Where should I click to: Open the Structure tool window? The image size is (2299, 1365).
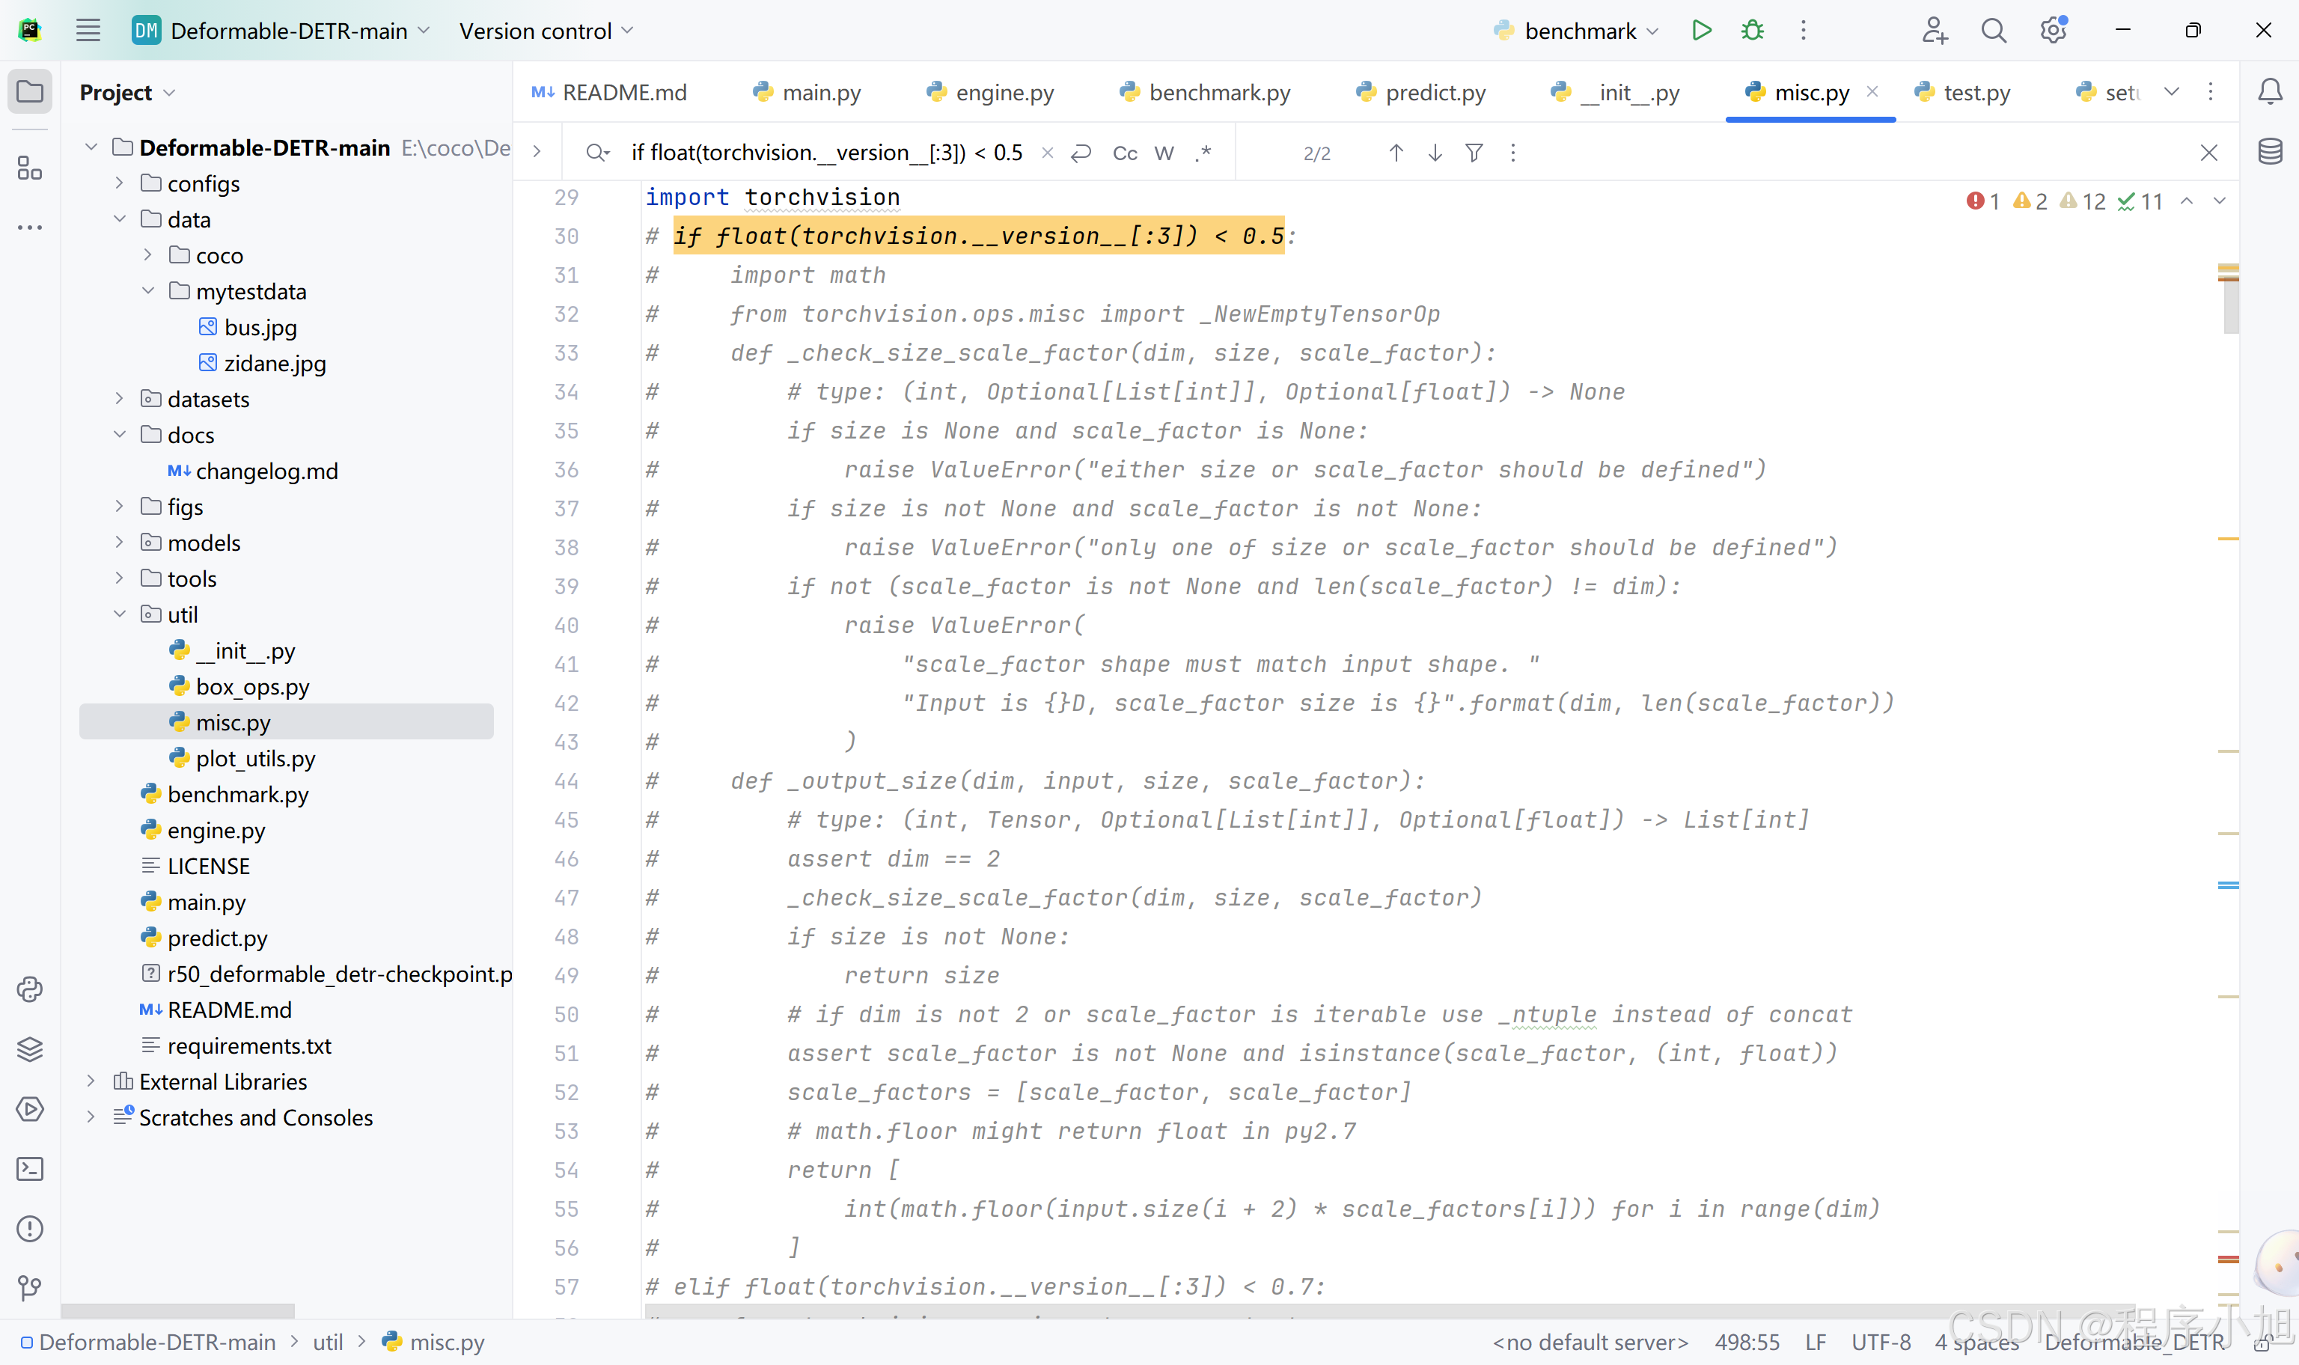point(29,168)
